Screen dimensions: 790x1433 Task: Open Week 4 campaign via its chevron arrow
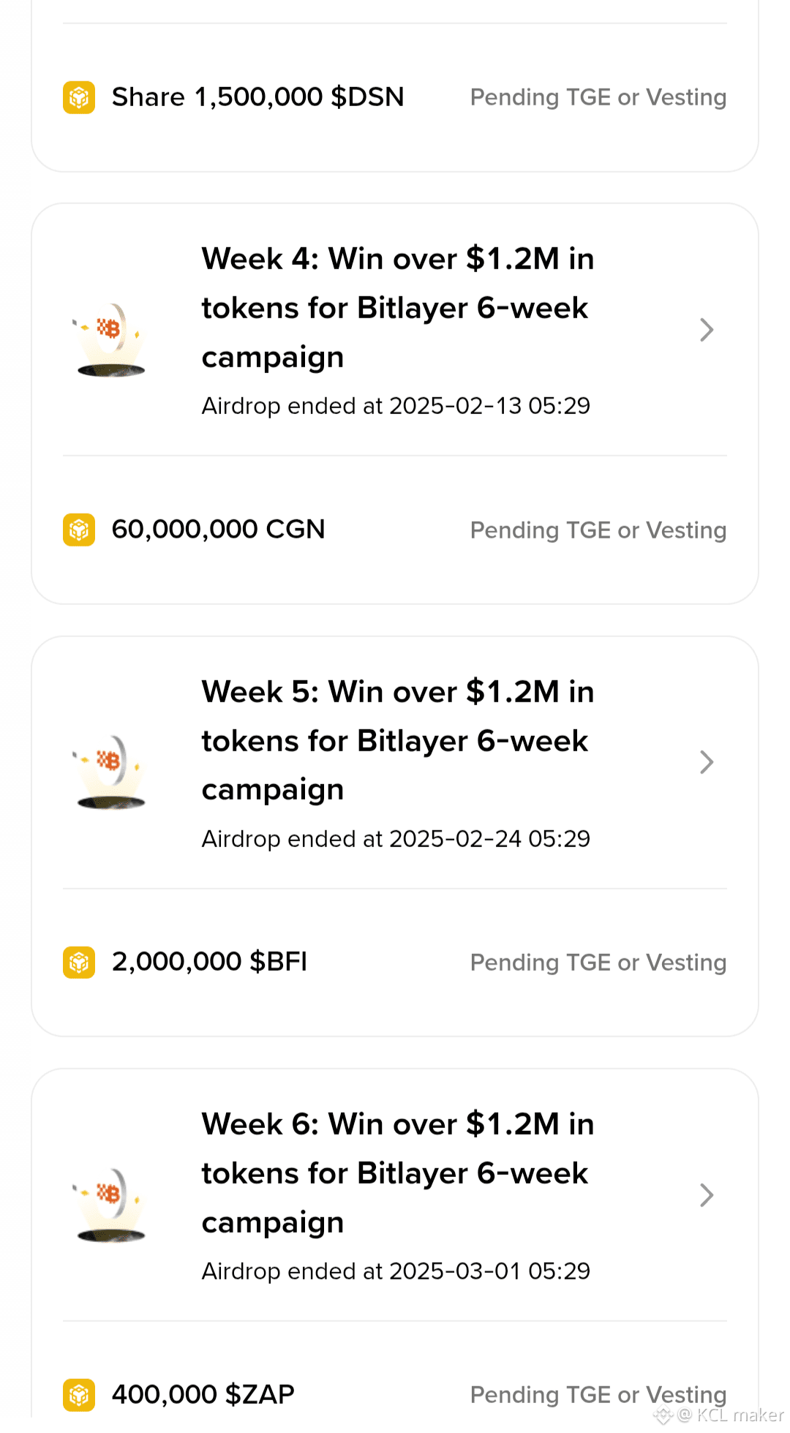(x=706, y=330)
